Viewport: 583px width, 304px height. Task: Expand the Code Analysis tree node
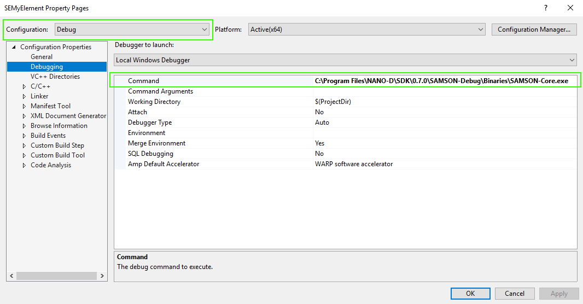click(24, 165)
